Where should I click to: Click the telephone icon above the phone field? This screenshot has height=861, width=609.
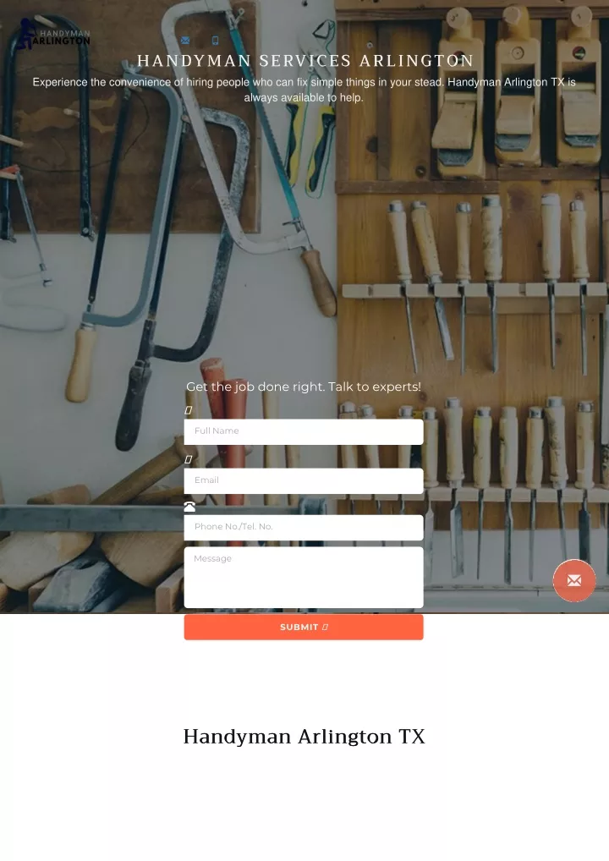(189, 507)
